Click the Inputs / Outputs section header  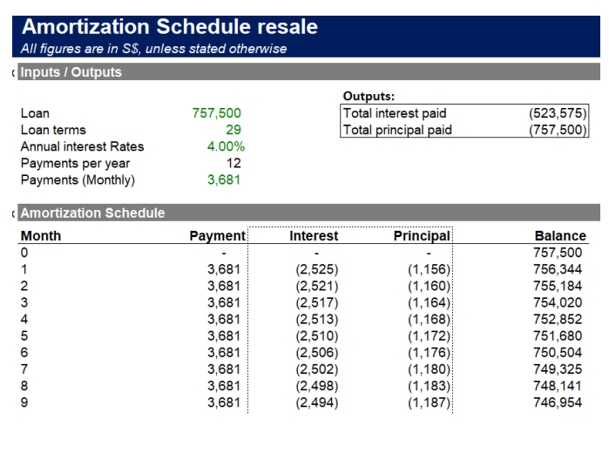[x=71, y=72]
